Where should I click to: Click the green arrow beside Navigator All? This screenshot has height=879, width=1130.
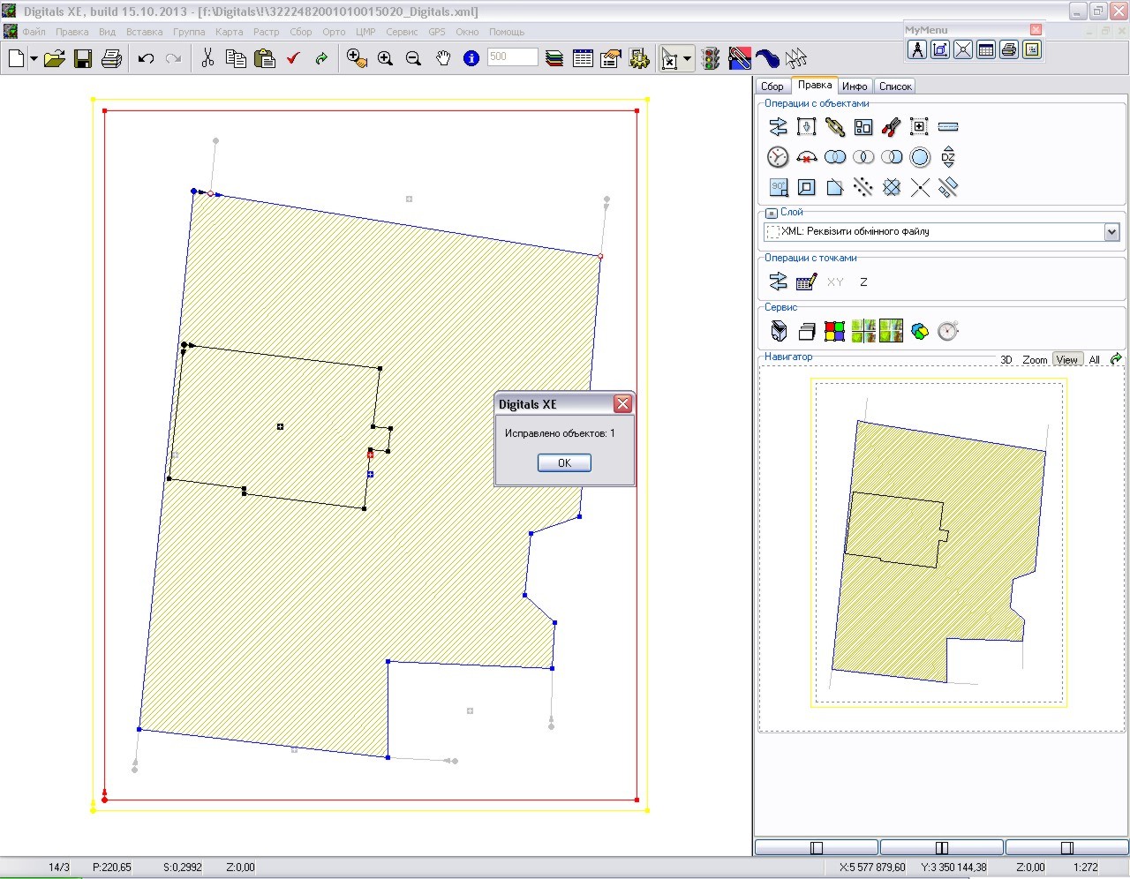[x=1116, y=359]
